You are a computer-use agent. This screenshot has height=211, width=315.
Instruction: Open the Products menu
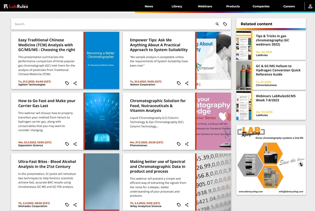click(233, 7)
